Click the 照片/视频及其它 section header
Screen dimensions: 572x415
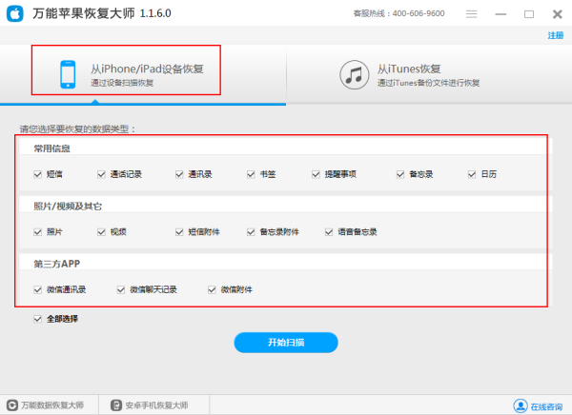point(68,207)
